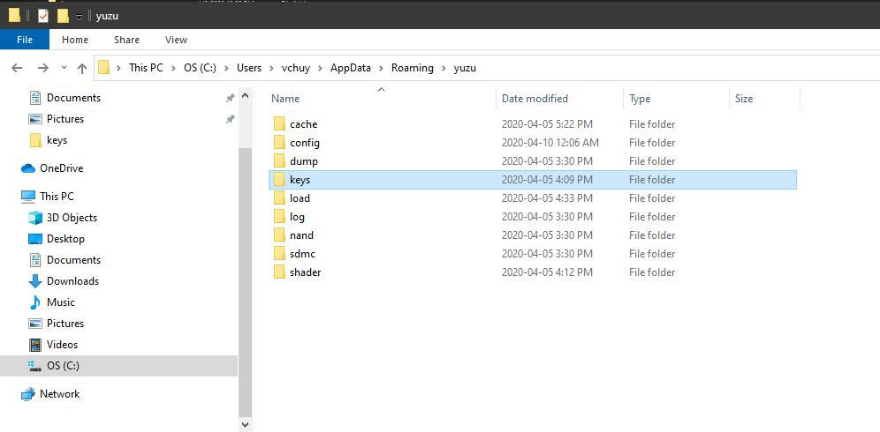
Task: Click 'Users' in address breadcrumb
Action: (x=249, y=68)
